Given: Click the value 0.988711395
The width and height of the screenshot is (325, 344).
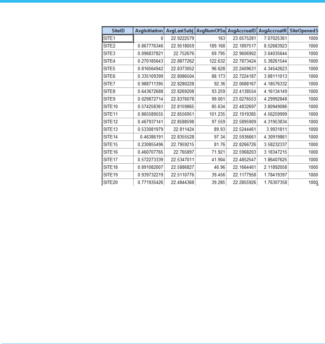Looking at the screenshot, I should 150,84.
